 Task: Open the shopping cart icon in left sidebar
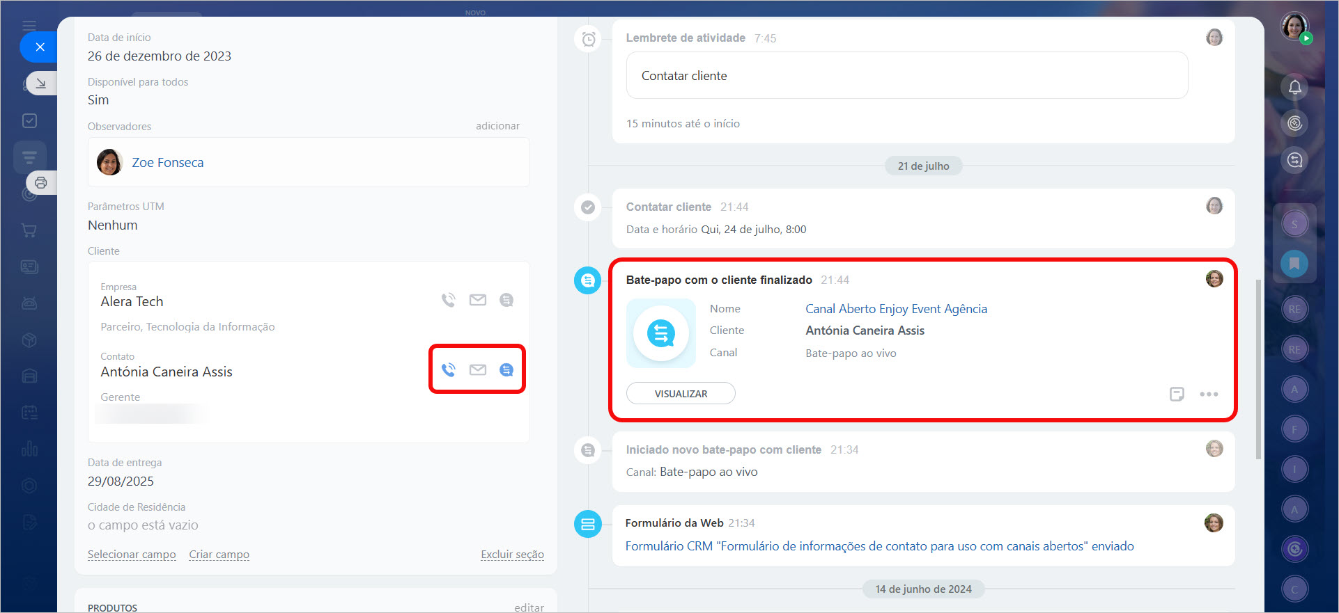29,230
